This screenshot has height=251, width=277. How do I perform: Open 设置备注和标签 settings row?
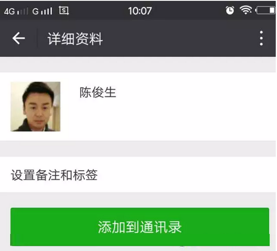point(138,175)
